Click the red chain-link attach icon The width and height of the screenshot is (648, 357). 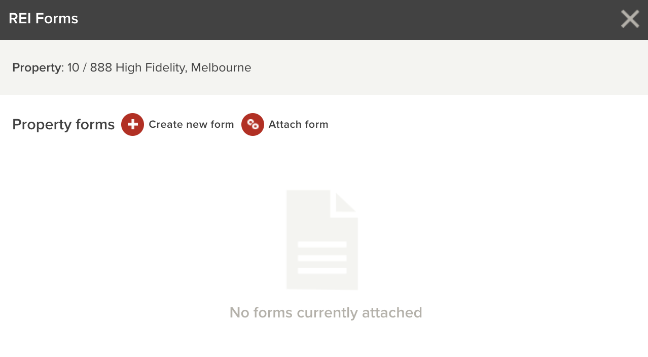point(253,124)
